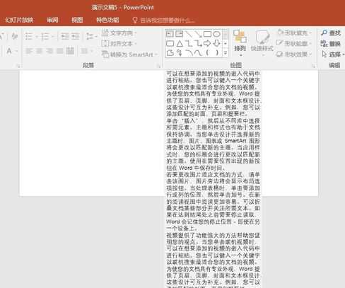Select the triangle shape in shapes gallery
This screenshot has height=288, width=345.
coord(180,43)
